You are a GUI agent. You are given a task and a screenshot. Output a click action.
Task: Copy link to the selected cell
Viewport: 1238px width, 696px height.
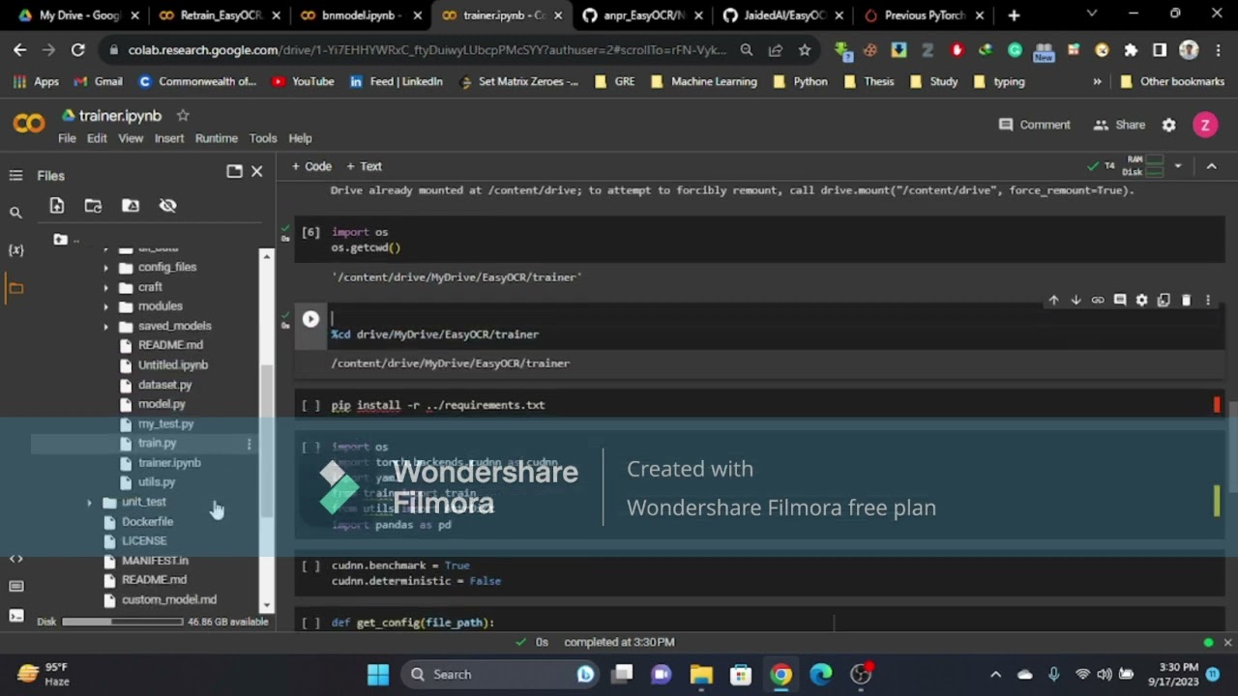(x=1098, y=300)
